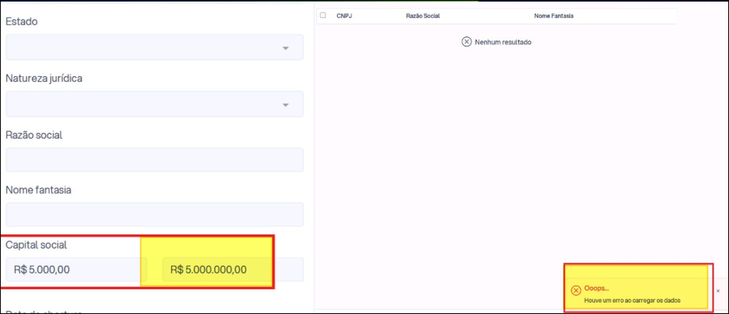Image resolution: width=729 pixels, height=314 pixels.
Task: Click the Capital social maximum field R$ 5.000.000,00
Action: 233,270
